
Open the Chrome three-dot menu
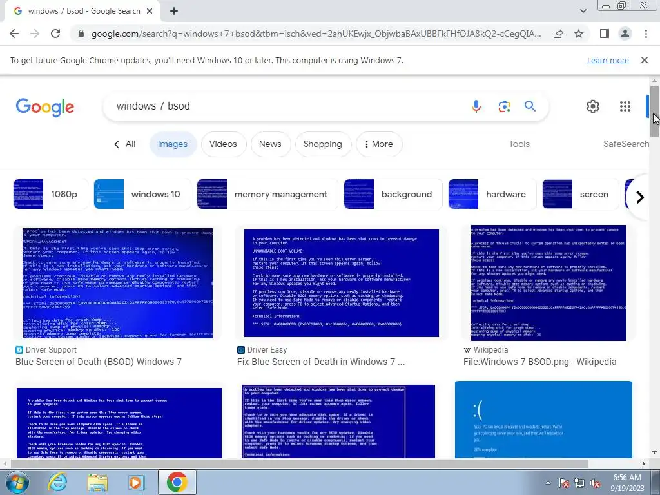click(x=646, y=34)
